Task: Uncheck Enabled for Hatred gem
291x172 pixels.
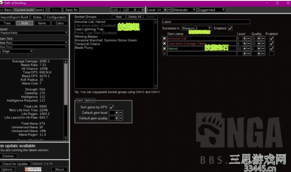Action: coord(271,49)
